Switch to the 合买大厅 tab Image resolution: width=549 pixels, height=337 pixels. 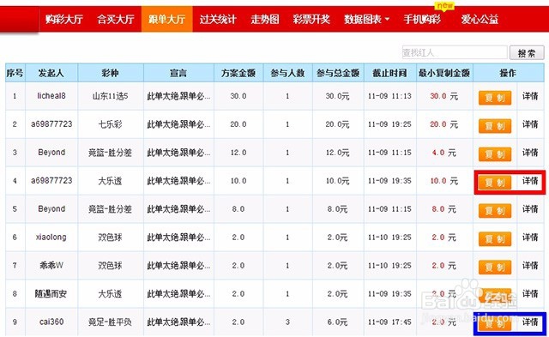[x=116, y=19]
